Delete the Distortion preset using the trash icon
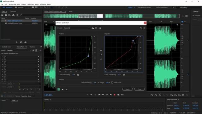The image size is (202, 114). pos(96,28)
